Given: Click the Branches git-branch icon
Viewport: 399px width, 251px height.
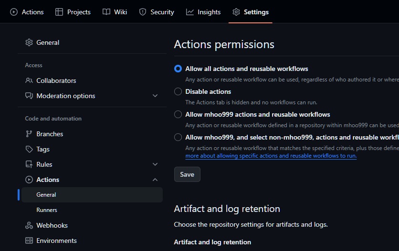Looking at the screenshot, I should click(29, 134).
